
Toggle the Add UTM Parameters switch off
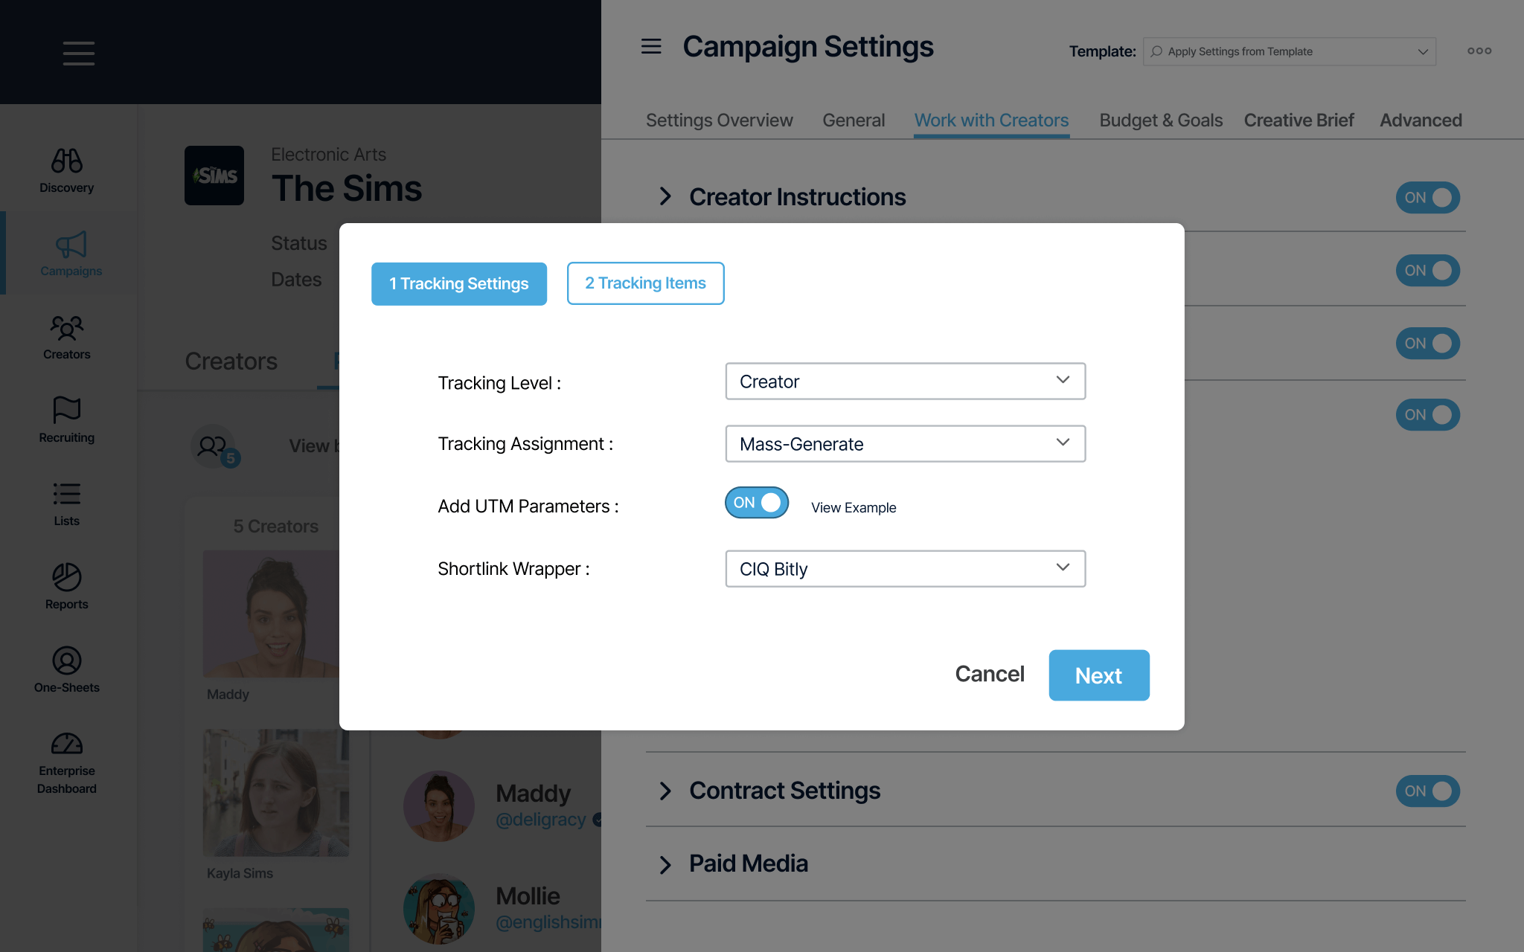(757, 503)
